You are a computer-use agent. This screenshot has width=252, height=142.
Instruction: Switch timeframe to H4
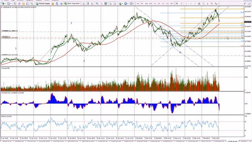click(159, 4)
